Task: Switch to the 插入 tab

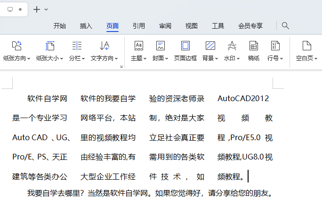Action: pos(86,26)
